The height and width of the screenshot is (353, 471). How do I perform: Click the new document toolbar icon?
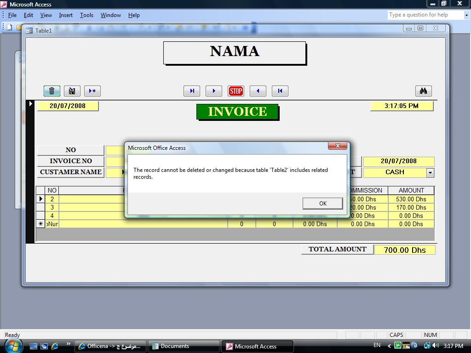9,27
